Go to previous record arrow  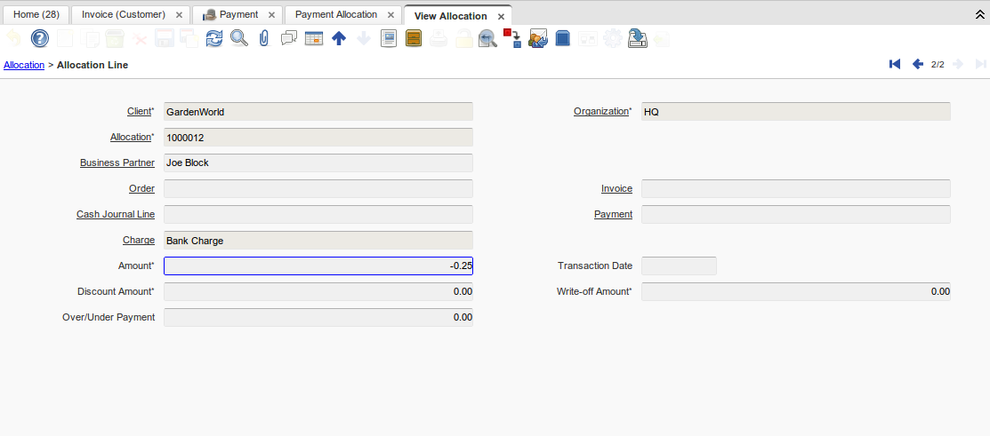[917, 65]
